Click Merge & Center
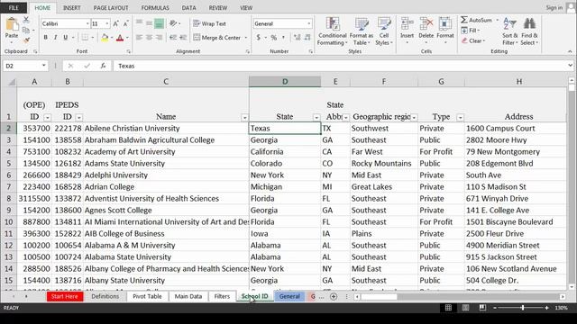 pos(217,38)
